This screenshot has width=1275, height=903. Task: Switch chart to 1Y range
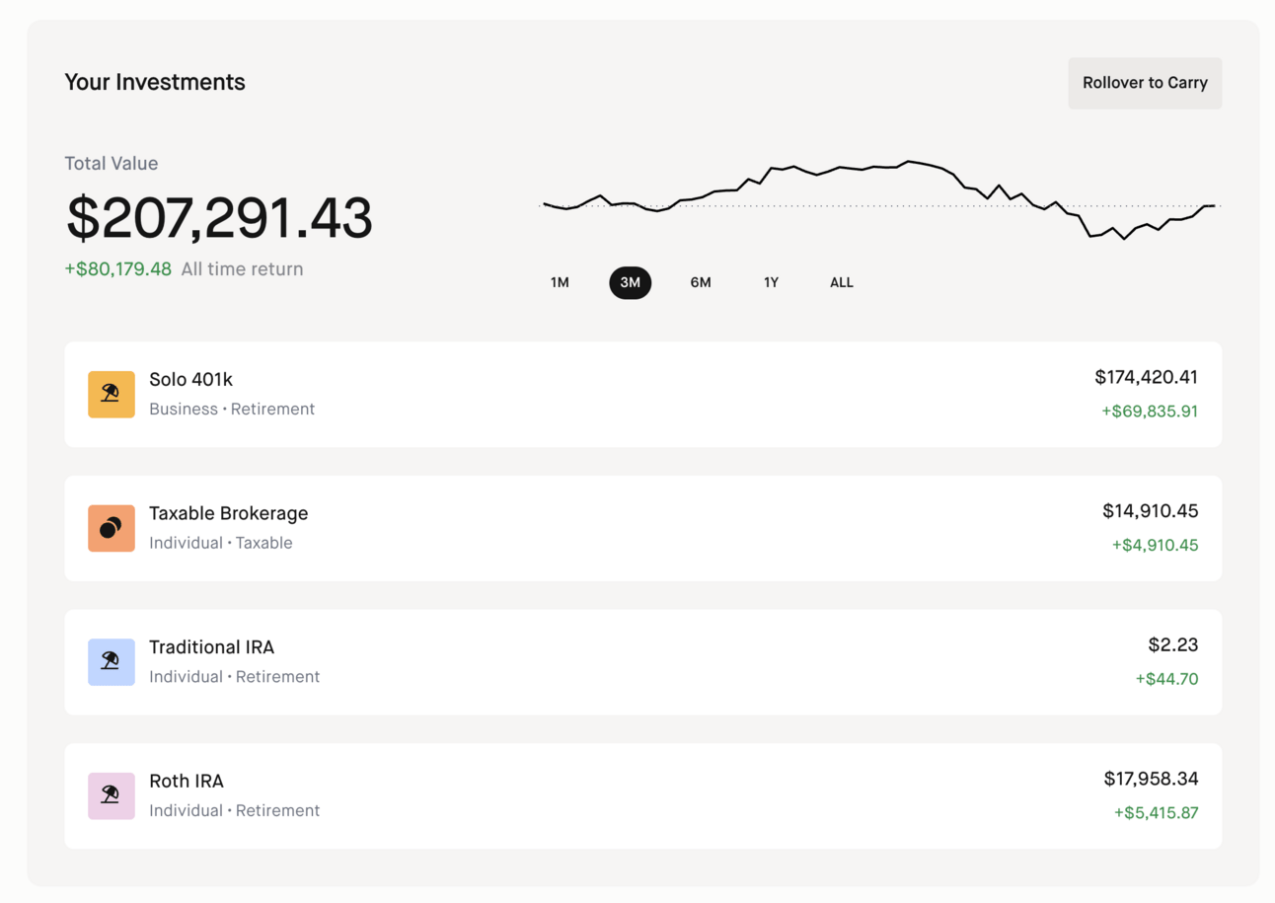point(771,282)
